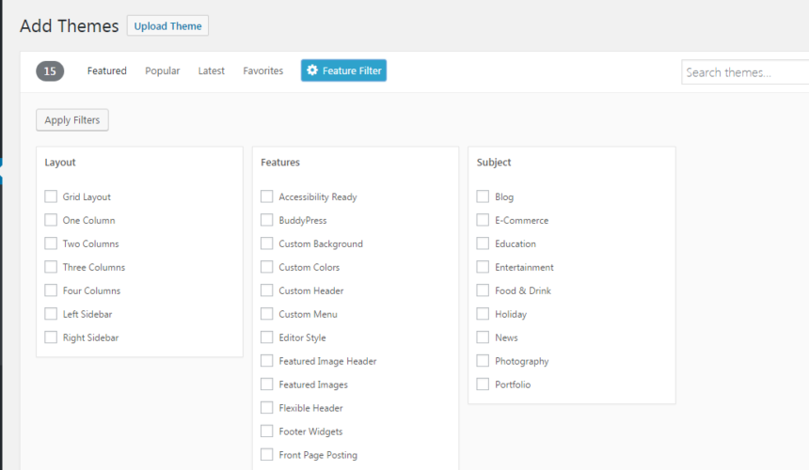Image resolution: width=809 pixels, height=470 pixels.
Task: Click the Feature Filter gear icon
Action: pos(312,70)
